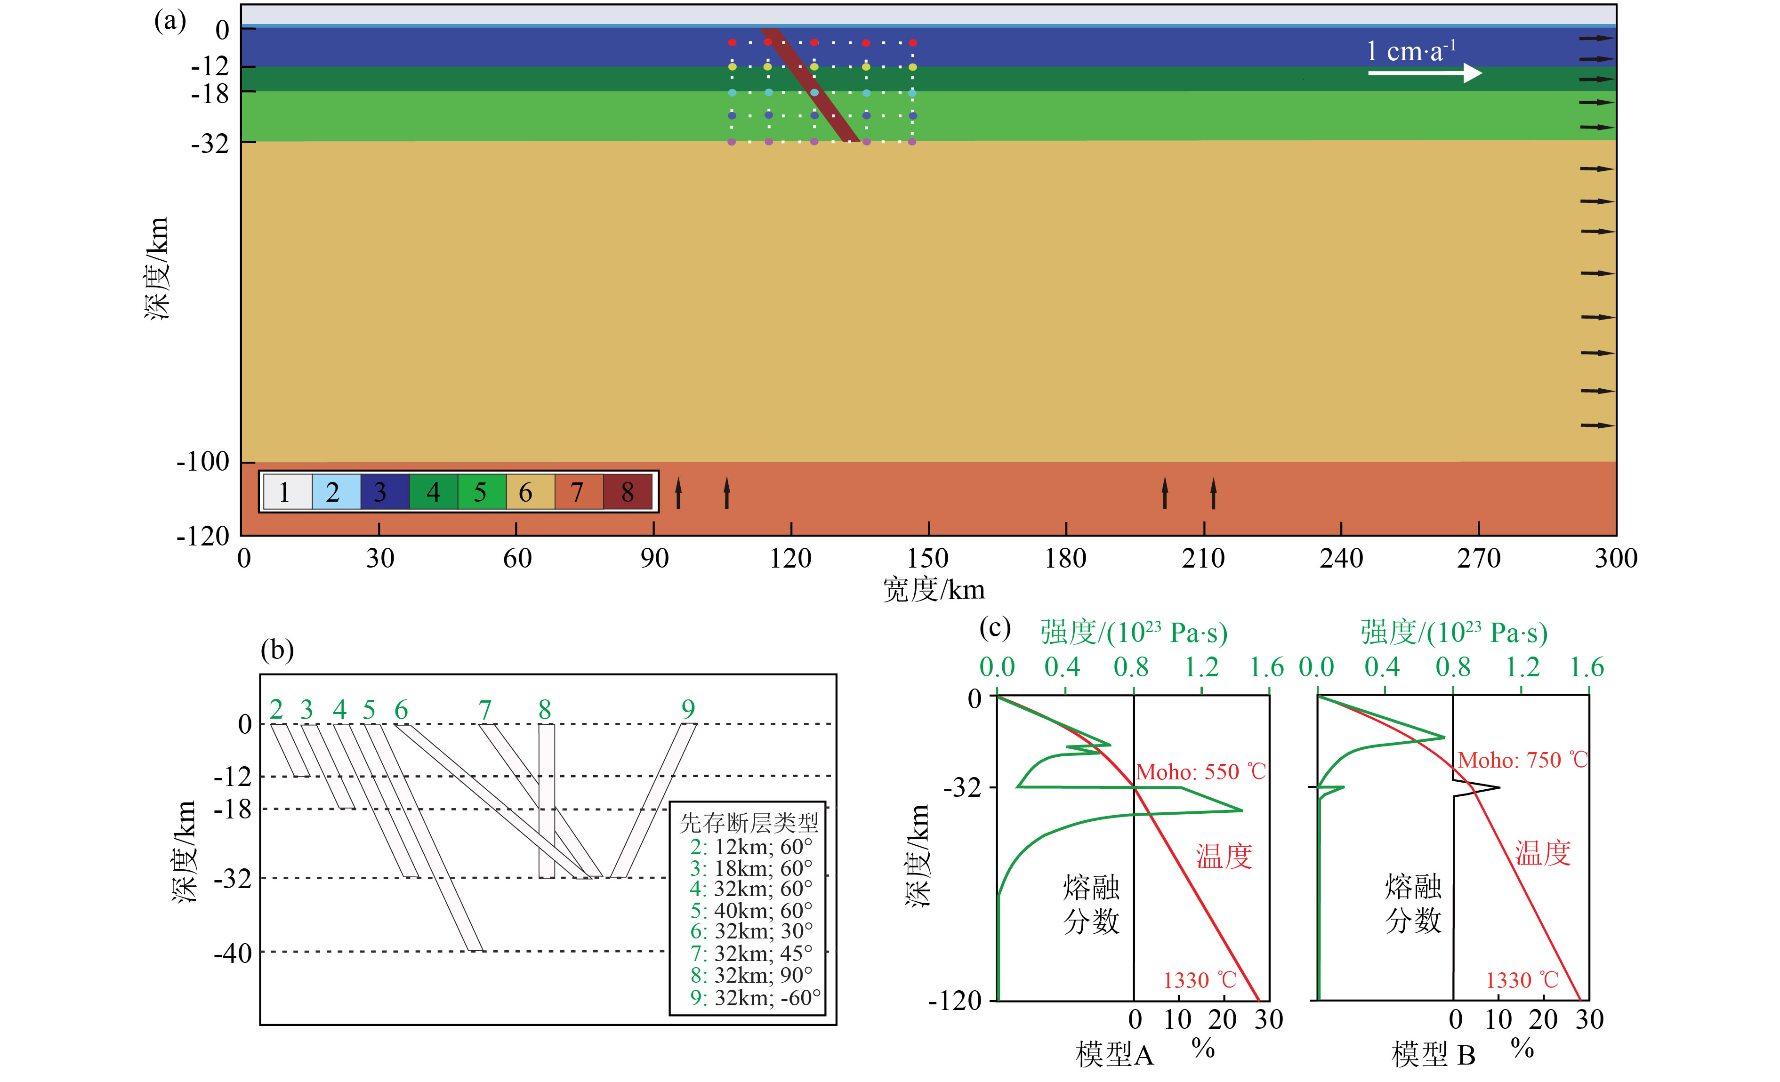Click the '1 cm·a⁻¹' velocity label
The height and width of the screenshot is (1082, 1780).
click(1410, 50)
